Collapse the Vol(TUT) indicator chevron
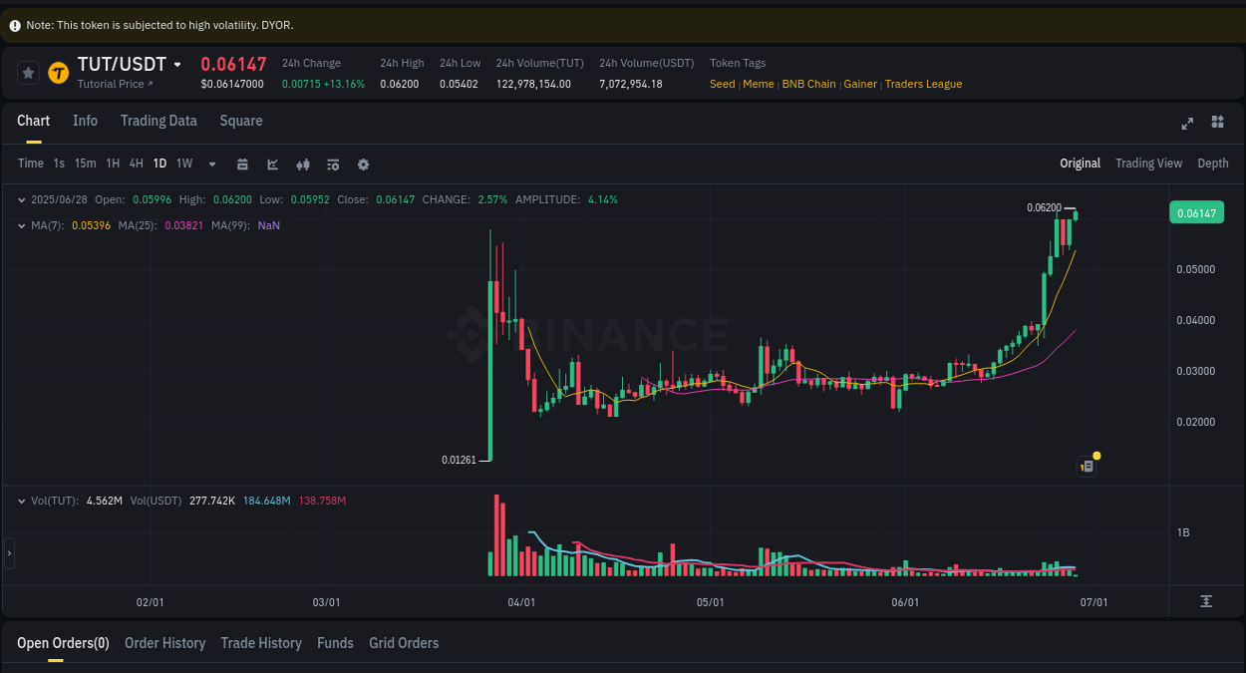 point(20,501)
